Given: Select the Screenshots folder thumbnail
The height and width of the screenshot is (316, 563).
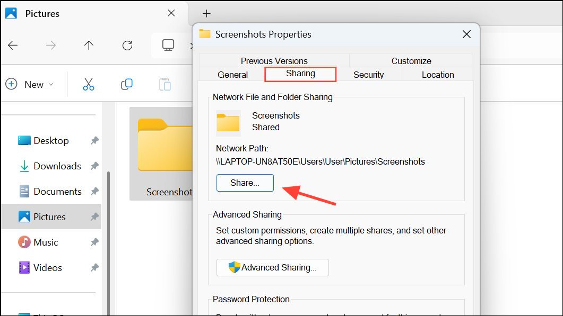Looking at the screenshot, I should (x=161, y=154).
